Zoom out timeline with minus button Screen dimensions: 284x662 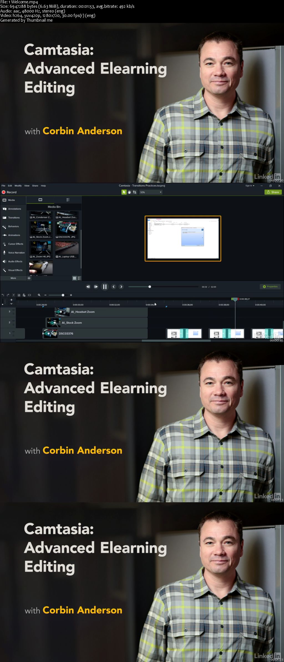(45, 295)
